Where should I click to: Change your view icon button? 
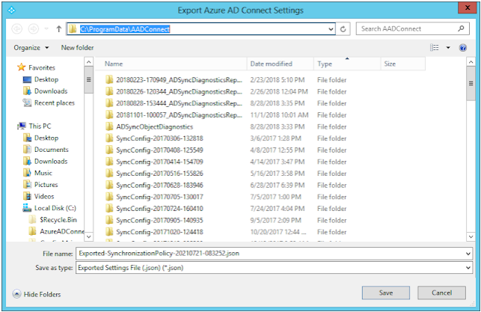(x=435, y=48)
